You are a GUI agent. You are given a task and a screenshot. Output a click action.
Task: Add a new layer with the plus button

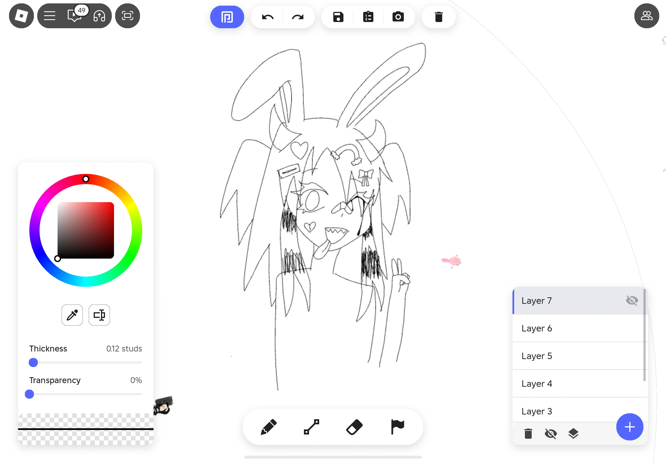pos(629,427)
